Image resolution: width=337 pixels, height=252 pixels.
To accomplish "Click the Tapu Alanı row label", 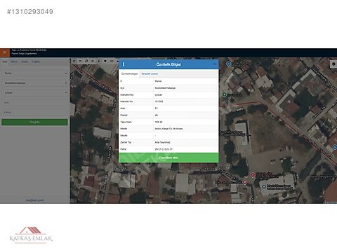I will tap(126, 122).
